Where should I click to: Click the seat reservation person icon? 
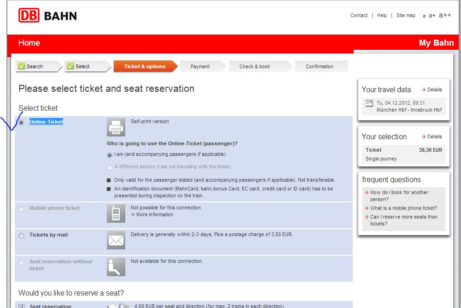[116, 267]
